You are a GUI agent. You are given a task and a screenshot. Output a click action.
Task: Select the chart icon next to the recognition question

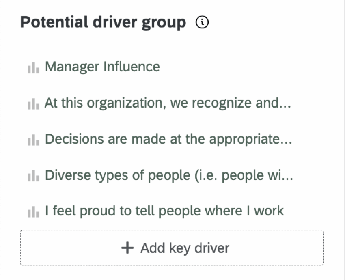coord(33,104)
